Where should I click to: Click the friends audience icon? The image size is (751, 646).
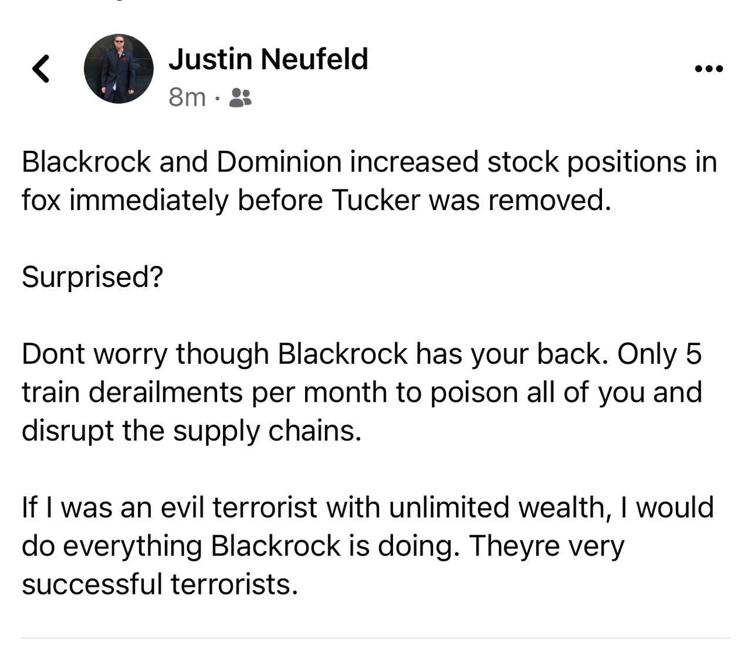coord(239,98)
